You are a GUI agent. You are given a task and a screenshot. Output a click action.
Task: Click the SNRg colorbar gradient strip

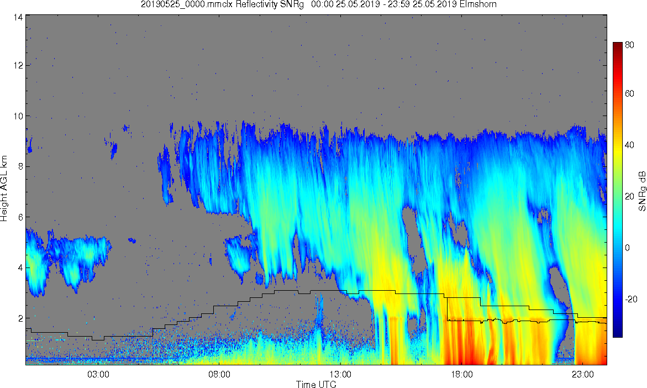click(617, 190)
